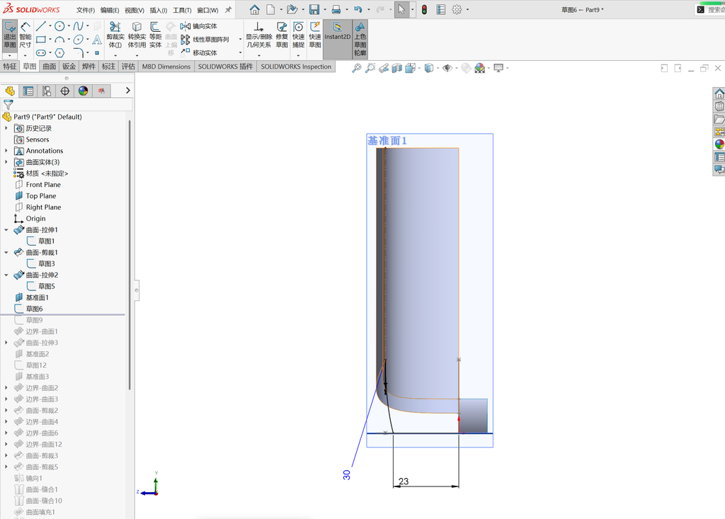Select the Rectangle sketch tool

(x=40, y=40)
